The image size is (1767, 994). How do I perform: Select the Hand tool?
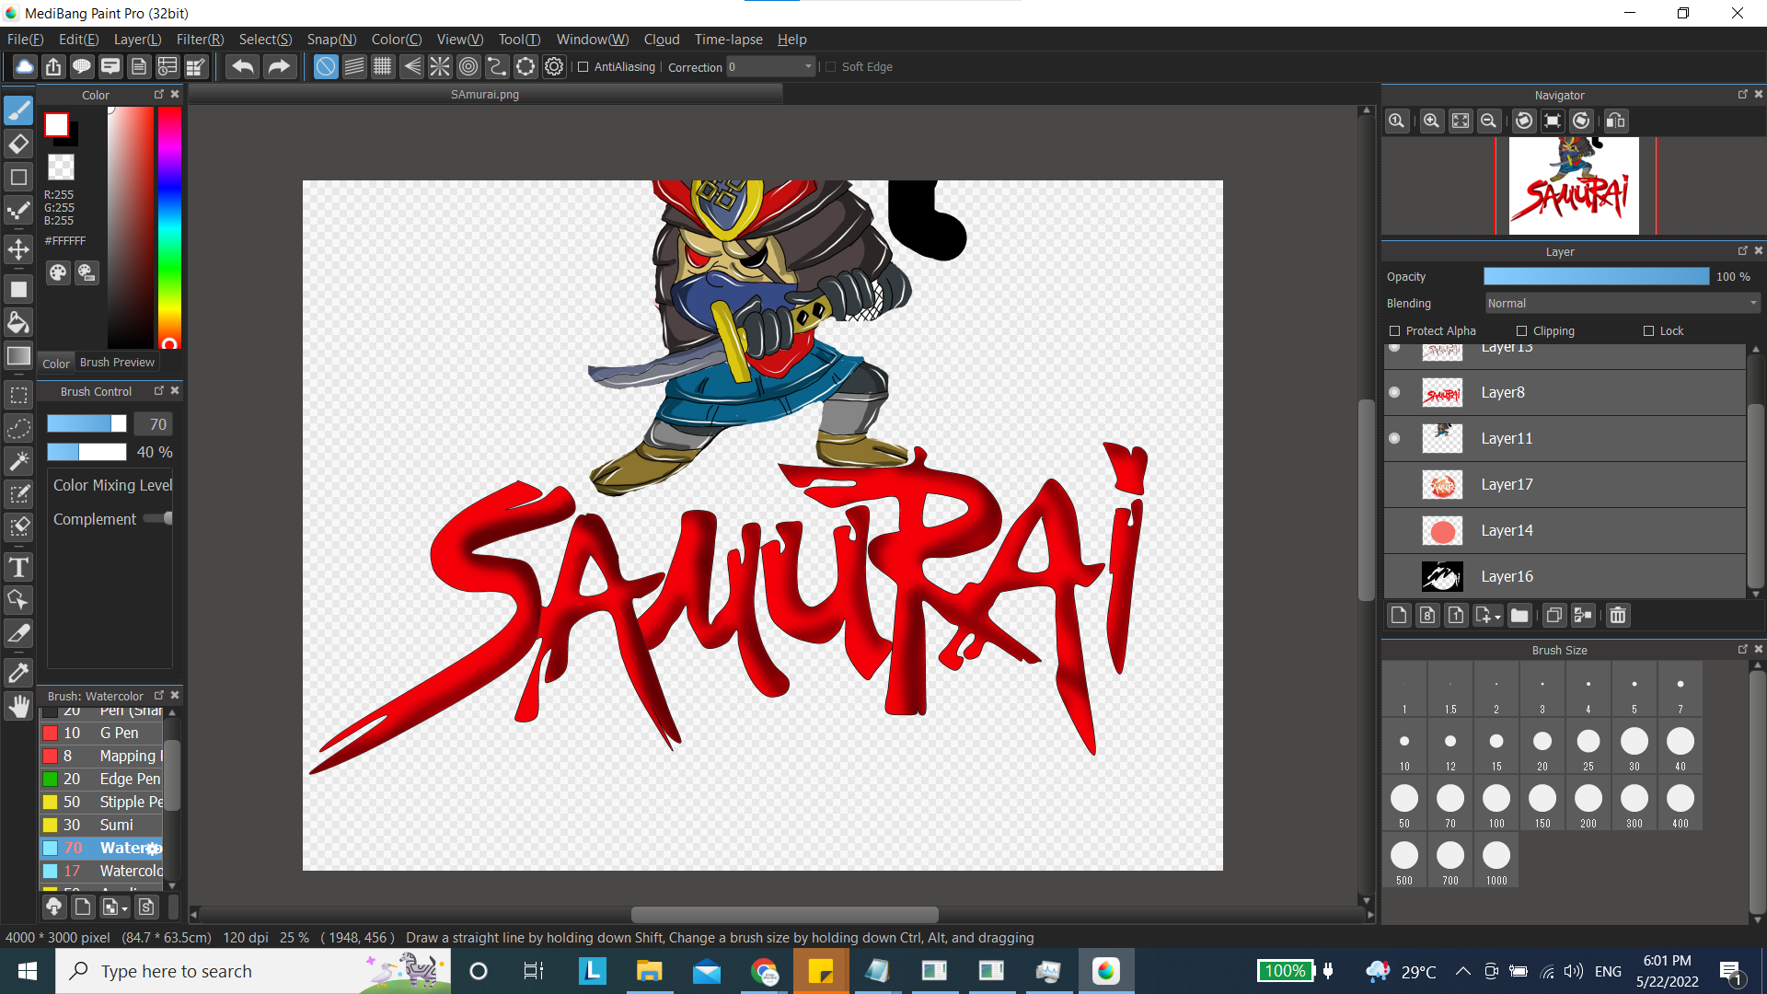[x=18, y=707]
